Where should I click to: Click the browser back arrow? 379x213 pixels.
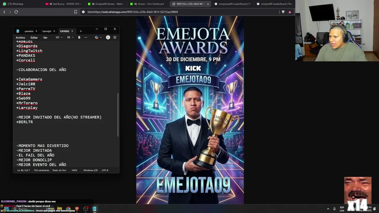4,12
